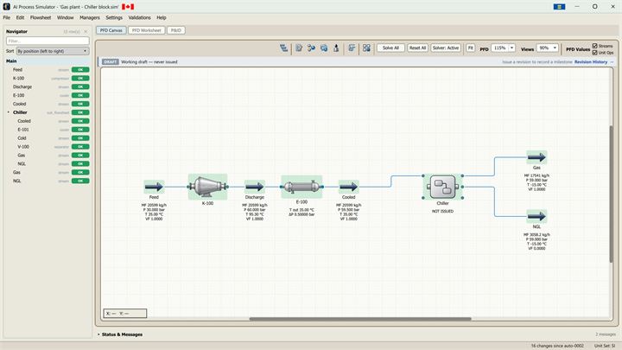
Task: Select the E-100 row in Navigator
Action: 48,95
